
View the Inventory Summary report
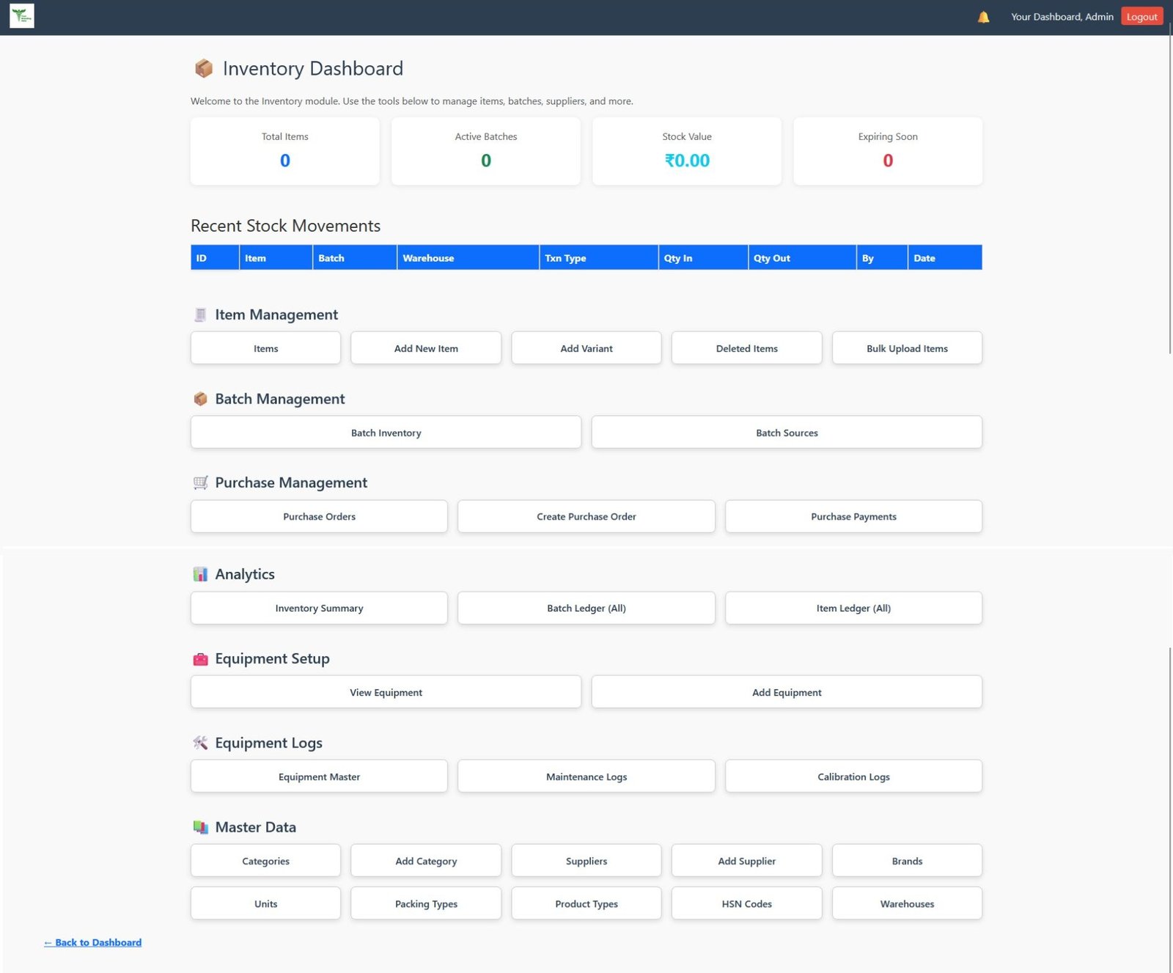tap(319, 608)
